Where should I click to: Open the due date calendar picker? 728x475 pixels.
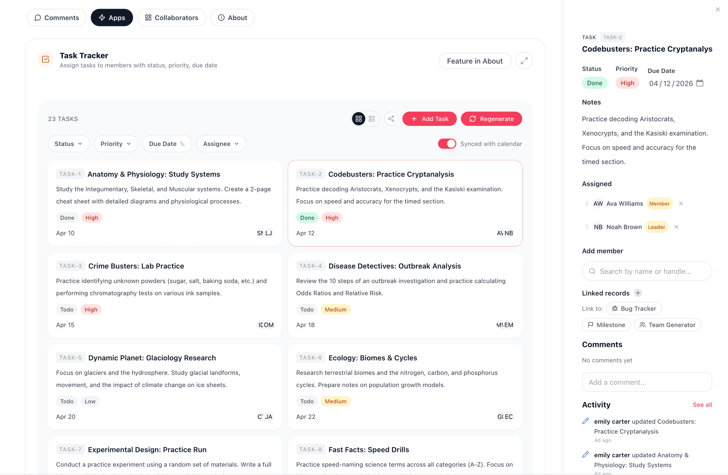coord(700,83)
